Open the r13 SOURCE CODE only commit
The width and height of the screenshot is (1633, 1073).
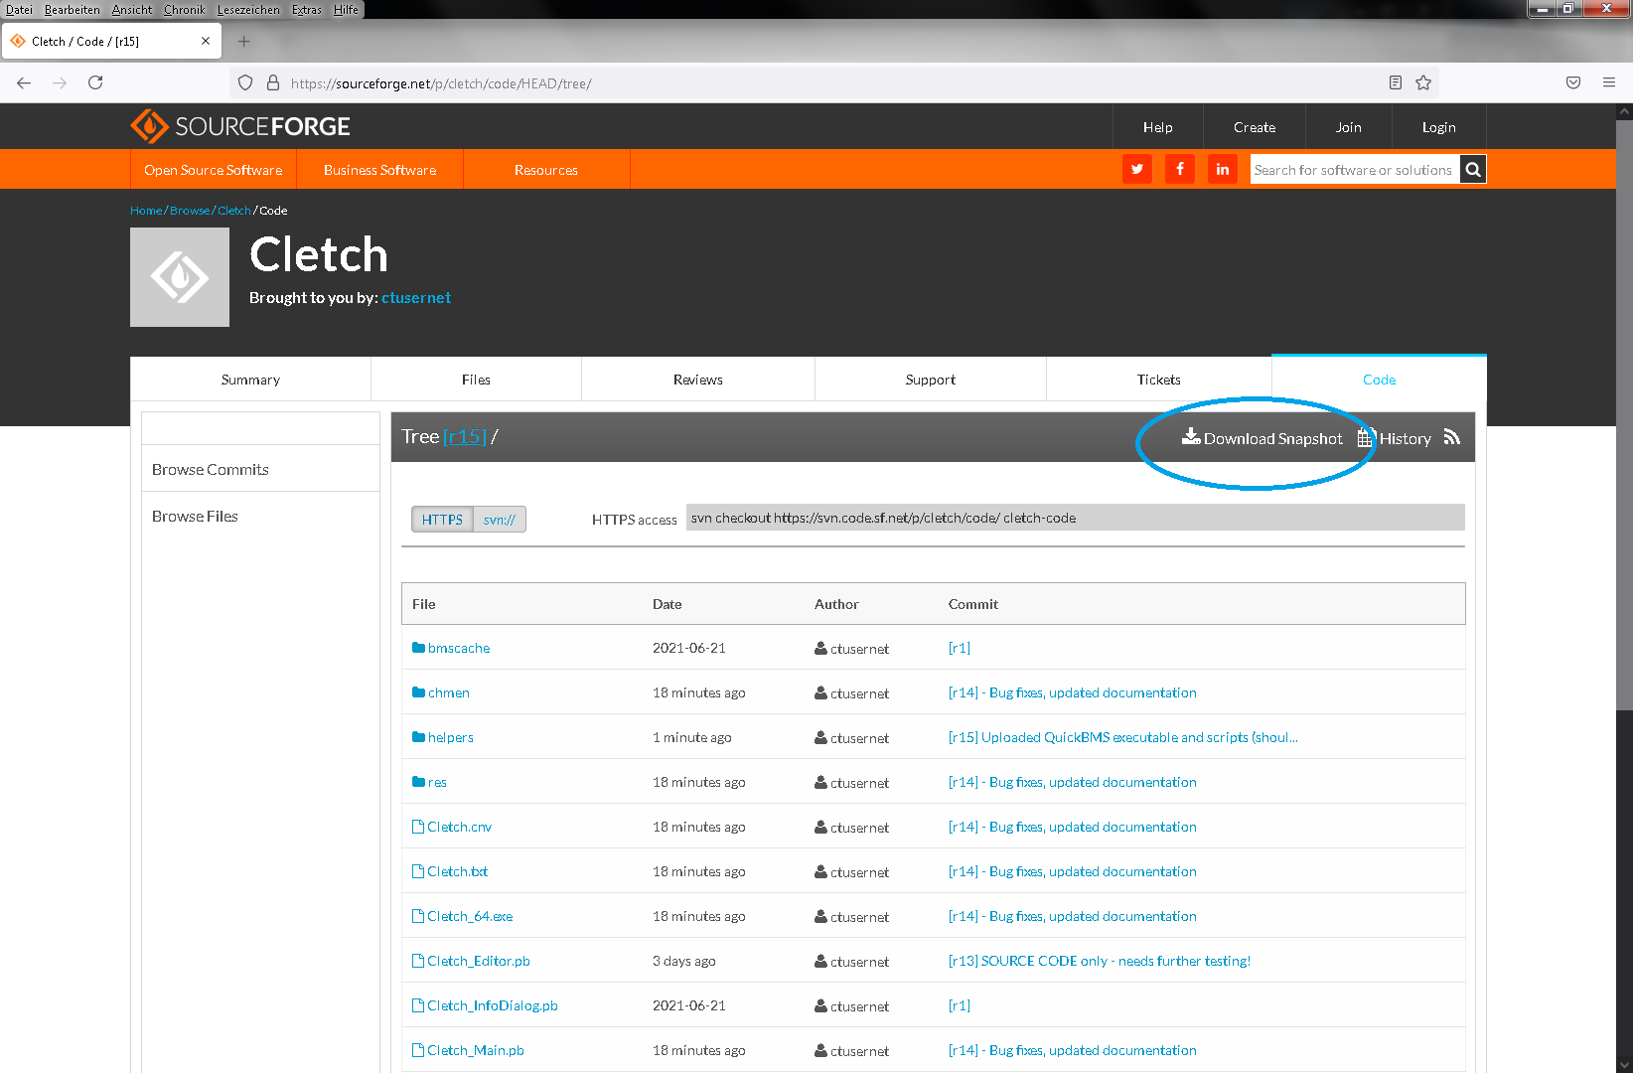(x=1100, y=961)
